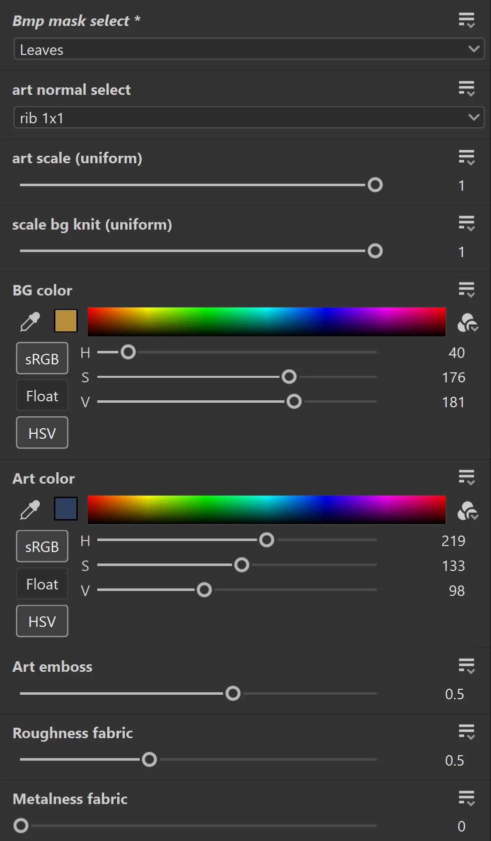Toggle Float mode for Art color

[42, 584]
